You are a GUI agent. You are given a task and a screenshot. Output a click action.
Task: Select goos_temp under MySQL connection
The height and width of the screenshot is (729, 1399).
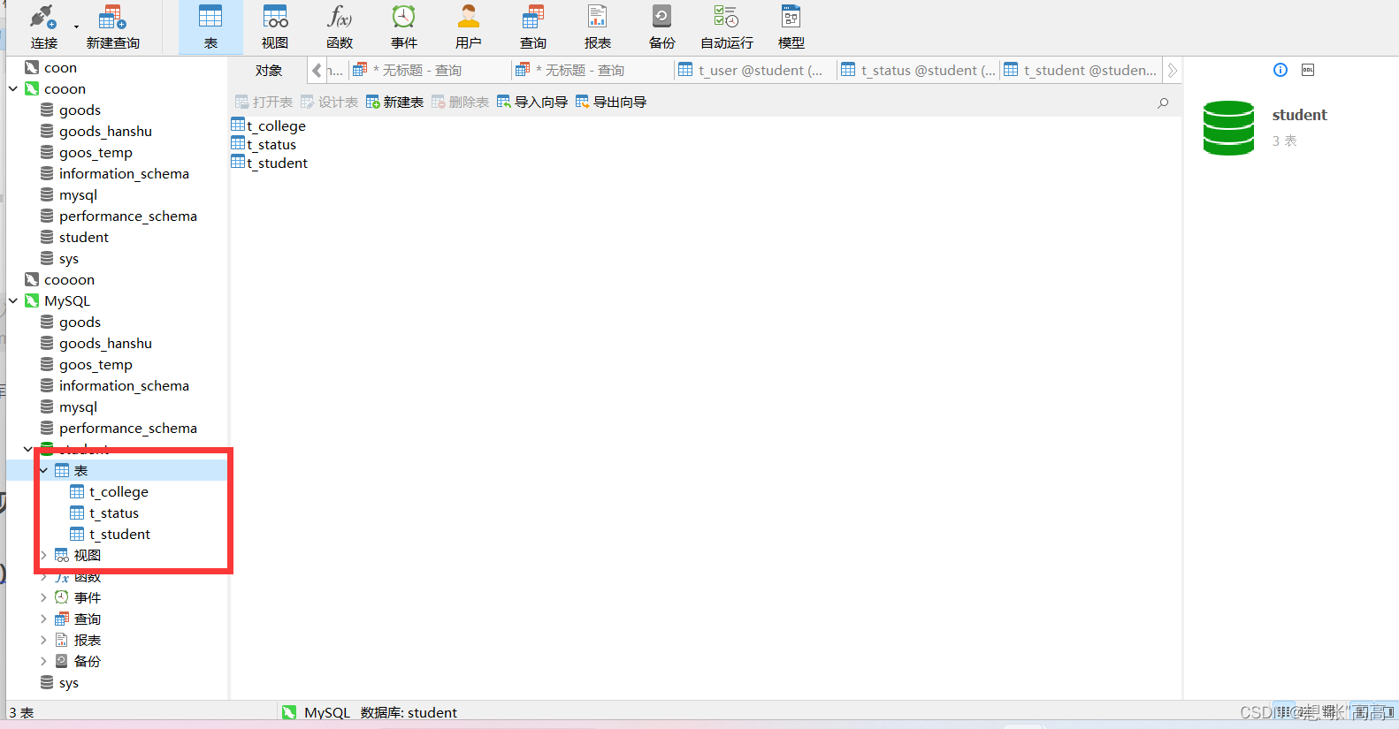[96, 364]
